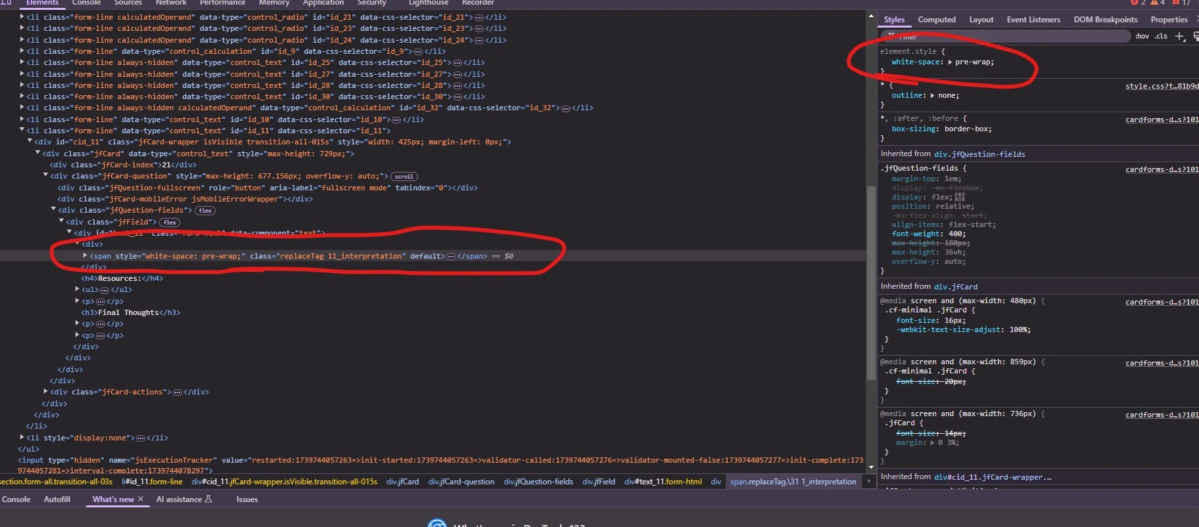Click ellipsis in the id_21 li row
This screenshot has height=527, width=1199.
tap(479, 17)
